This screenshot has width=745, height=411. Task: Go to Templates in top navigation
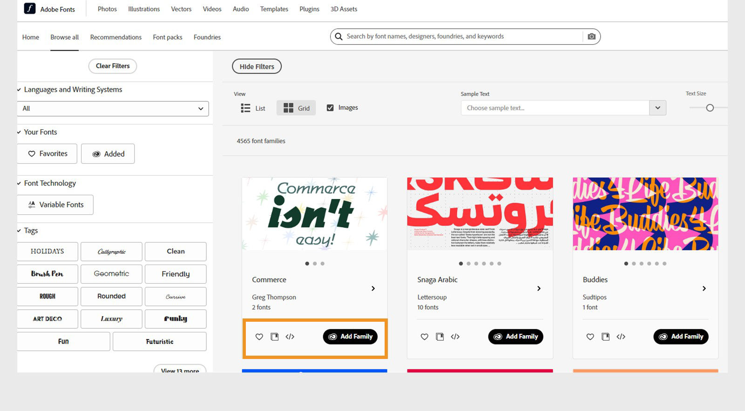(274, 9)
